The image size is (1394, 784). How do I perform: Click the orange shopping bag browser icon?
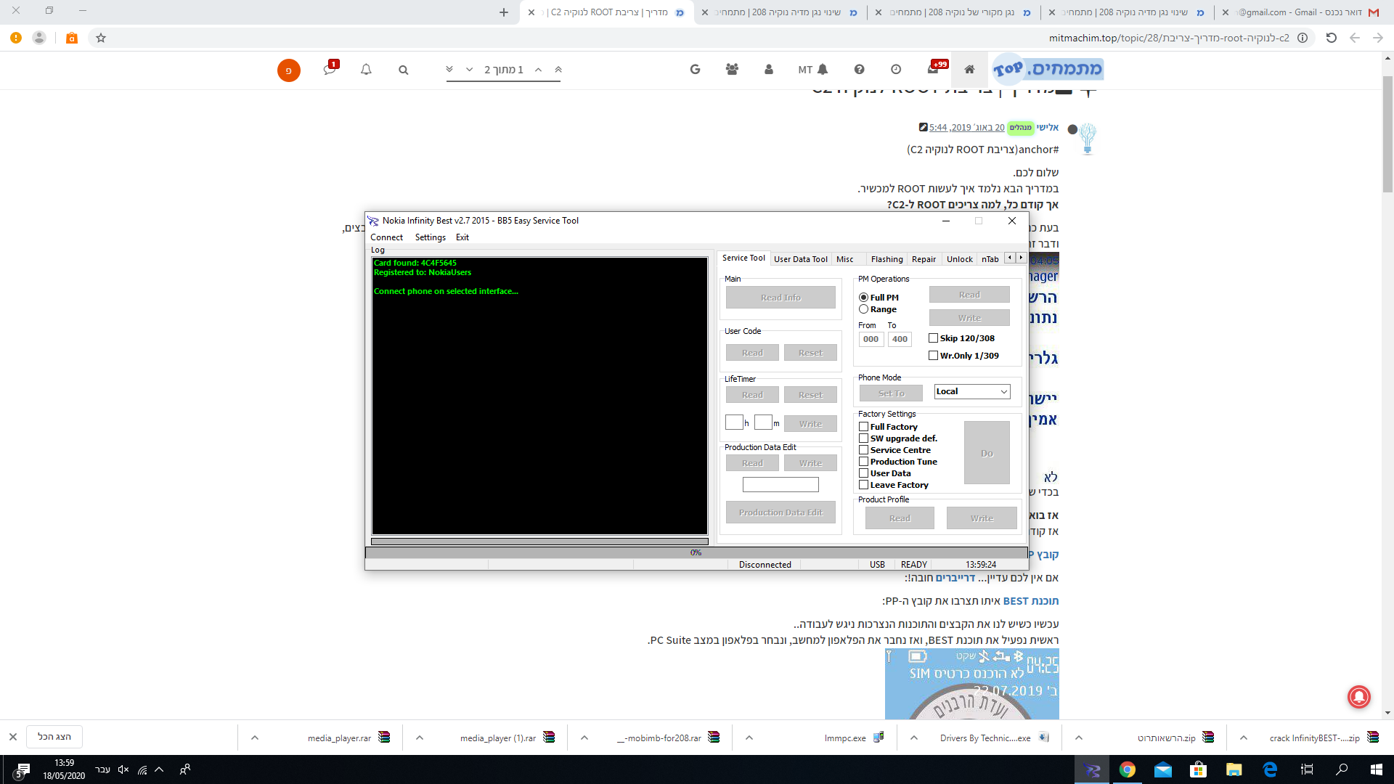72,38
